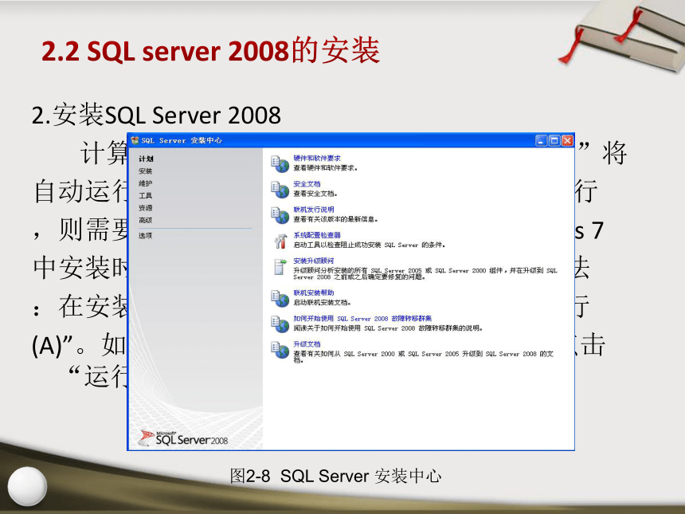Open the 升级文档 link
685x514 pixels.
[x=307, y=344]
